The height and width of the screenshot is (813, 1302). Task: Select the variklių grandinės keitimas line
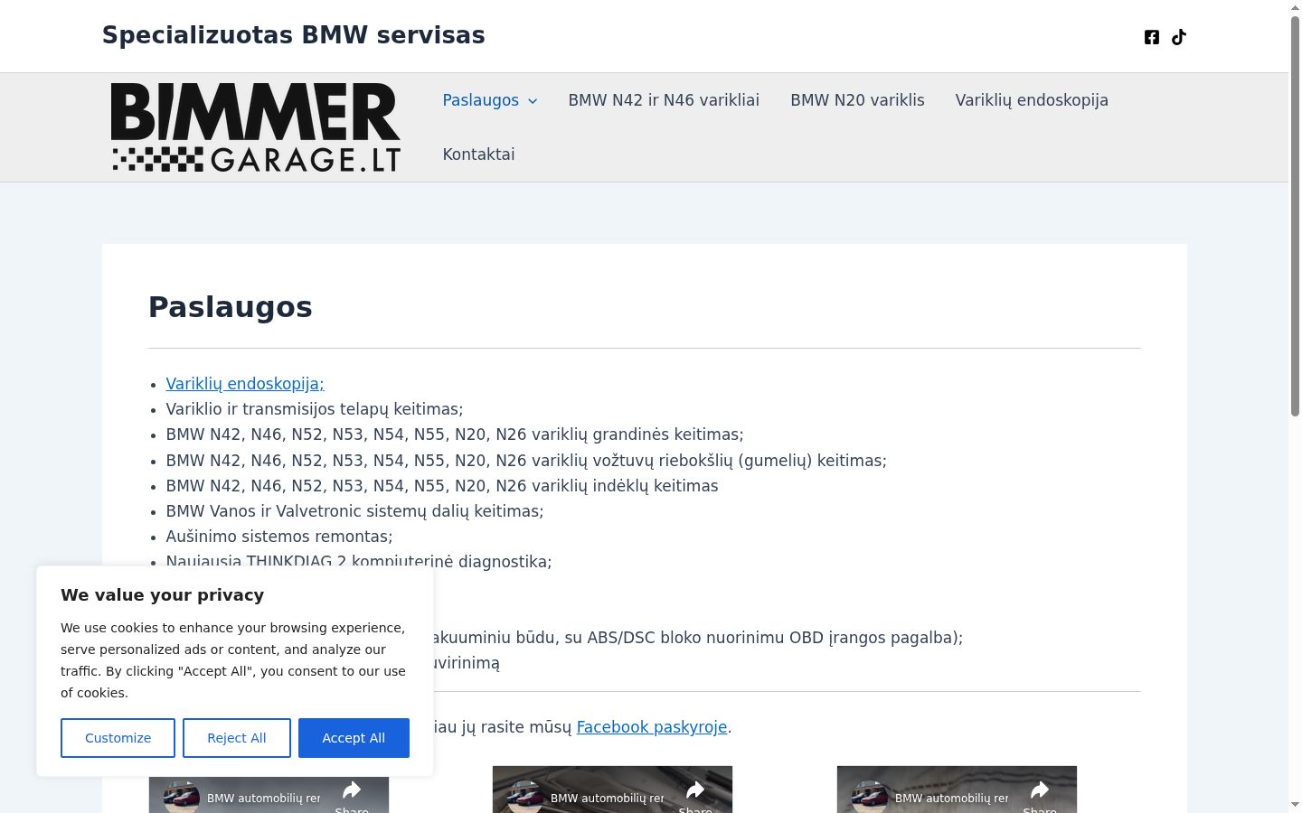pos(455,435)
